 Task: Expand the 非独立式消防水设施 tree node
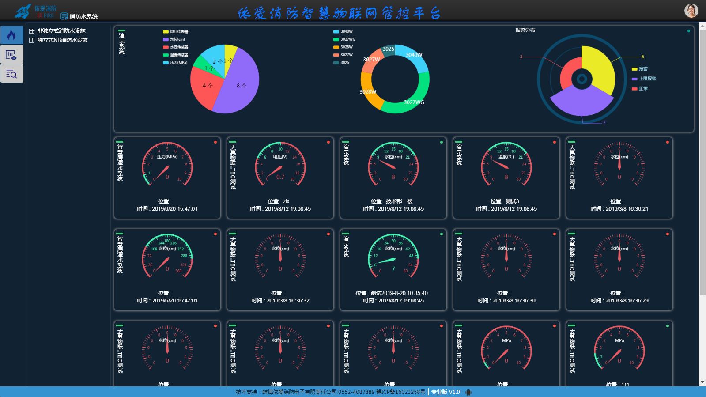coord(32,31)
